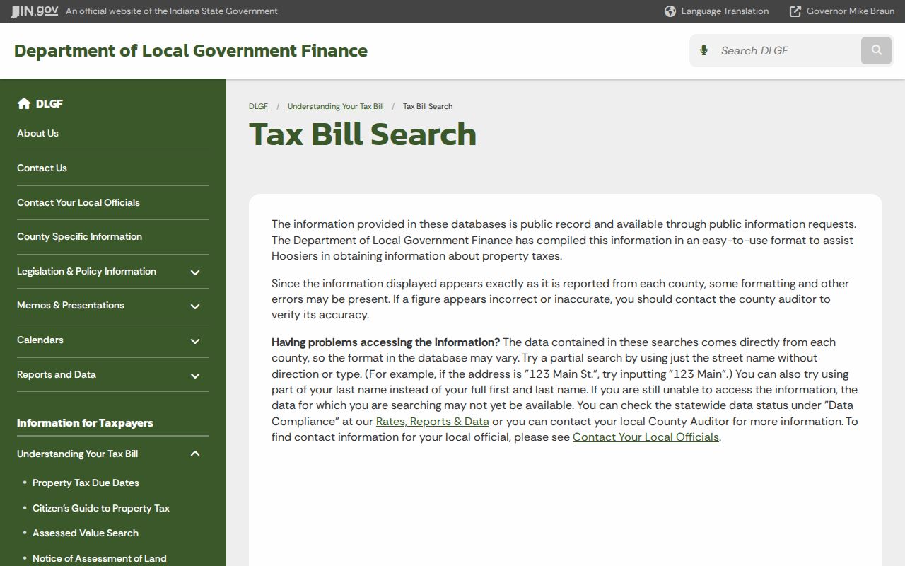Expand Legislation & Policy Information submenu

point(195,272)
